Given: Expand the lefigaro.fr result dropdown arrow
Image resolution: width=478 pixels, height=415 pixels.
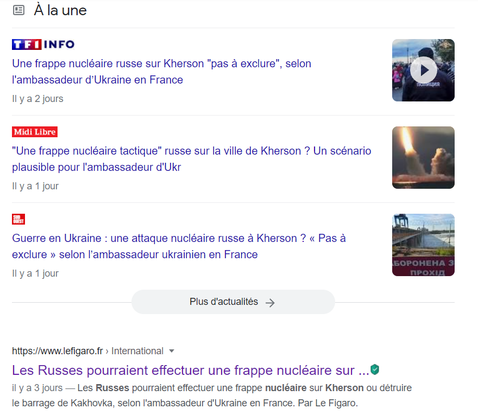Looking at the screenshot, I should (172, 351).
